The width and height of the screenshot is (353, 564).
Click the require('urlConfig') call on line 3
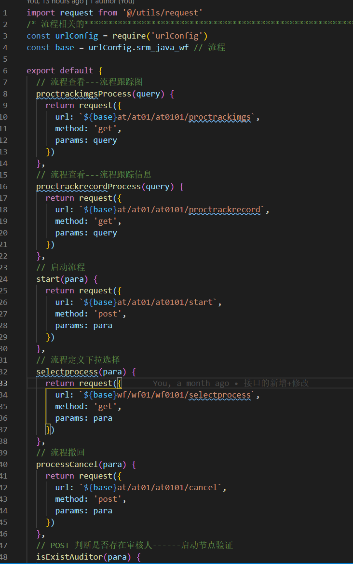(160, 36)
